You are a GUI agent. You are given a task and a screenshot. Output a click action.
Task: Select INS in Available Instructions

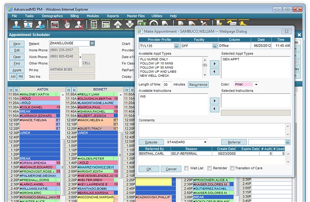pos(143,97)
